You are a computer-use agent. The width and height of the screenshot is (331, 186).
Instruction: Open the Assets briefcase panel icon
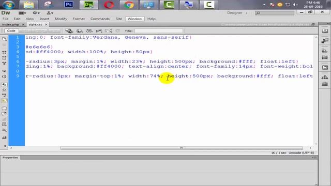[x=325, y=84]
